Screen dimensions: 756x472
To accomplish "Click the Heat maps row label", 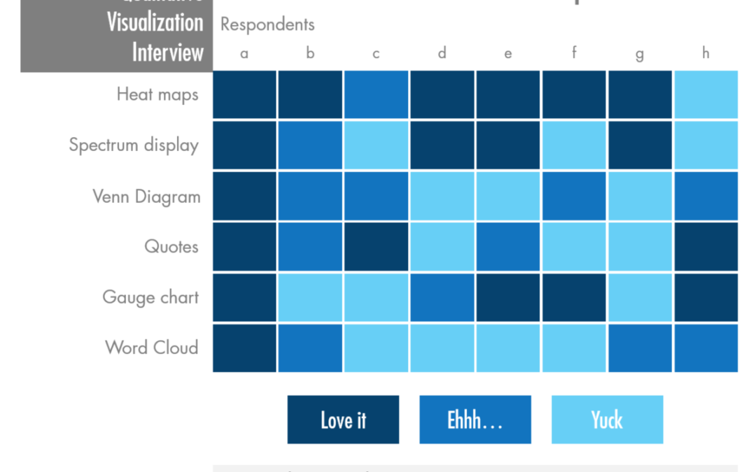I will tap(157, 94).
